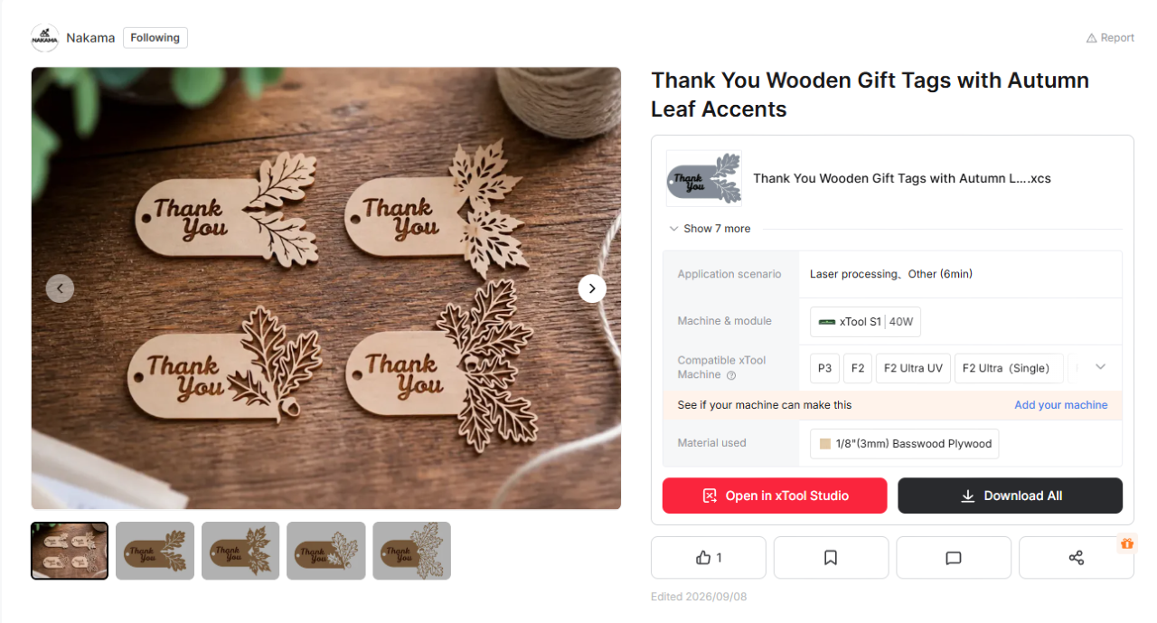The height and width of the screenshot is (623, 1157).
Task: Select the F2 Ultra UV machine tag
Action: [x=913, y=368]
